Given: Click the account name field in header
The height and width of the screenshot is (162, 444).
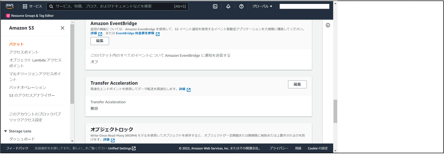Looking at the screenshot, I should [304, 6].
